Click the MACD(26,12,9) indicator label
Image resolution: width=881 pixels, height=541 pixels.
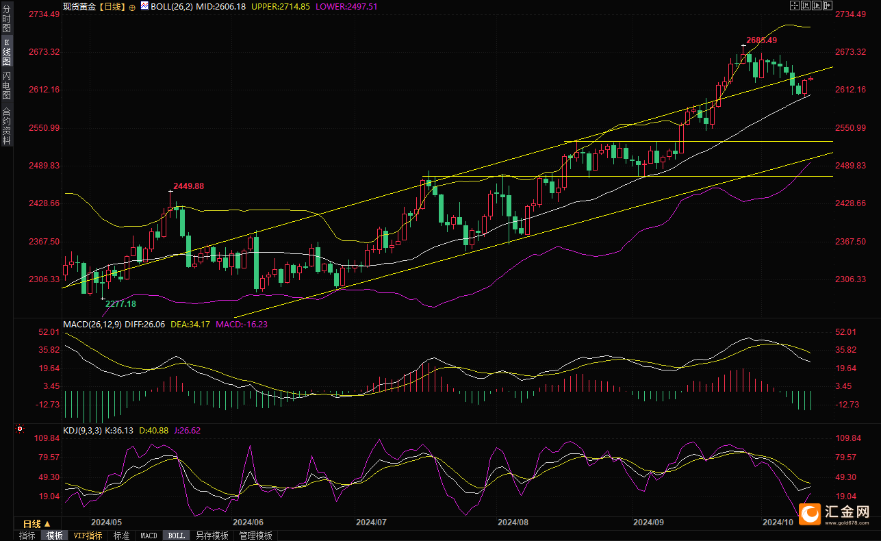coord(92,325)
